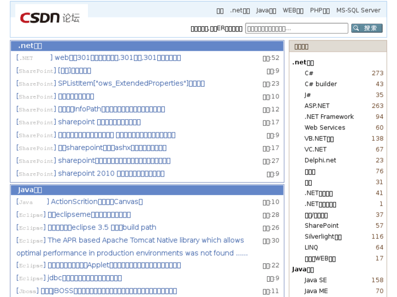Open the InfoPath SharePoint thread
The height and width of the screenshot is (297, 397).
111,109
